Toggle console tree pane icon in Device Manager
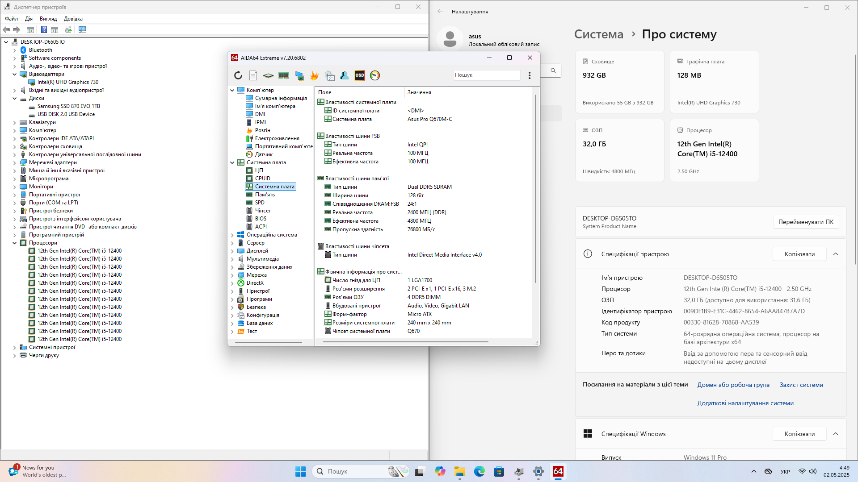Image resolution: width=858 pixels, height=482 pixels. point(30,29)
